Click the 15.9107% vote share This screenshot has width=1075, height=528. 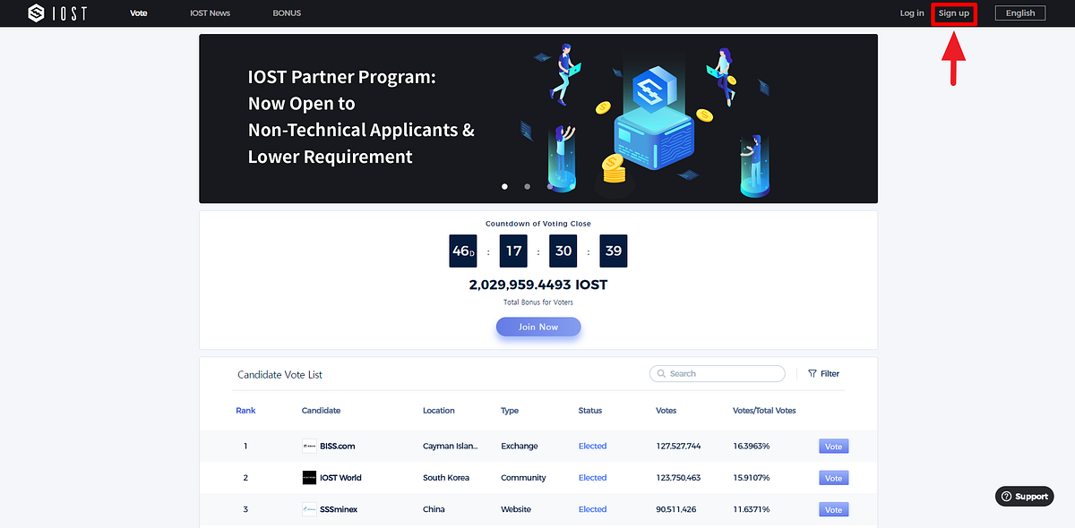[x=752, y=478]
